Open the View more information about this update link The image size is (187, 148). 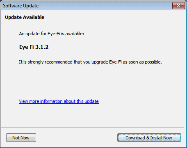click(59, 101)
